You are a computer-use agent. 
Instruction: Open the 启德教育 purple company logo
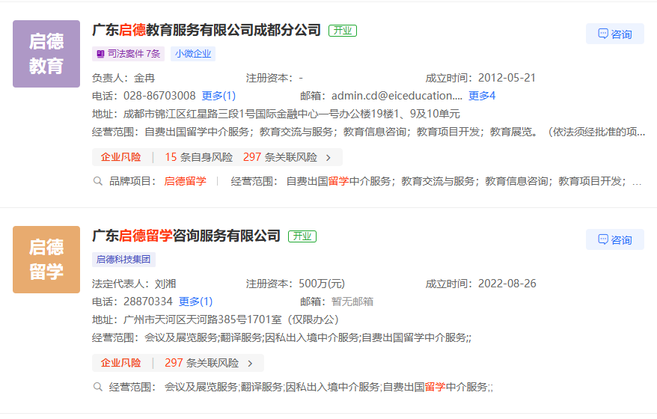(46, 54)
